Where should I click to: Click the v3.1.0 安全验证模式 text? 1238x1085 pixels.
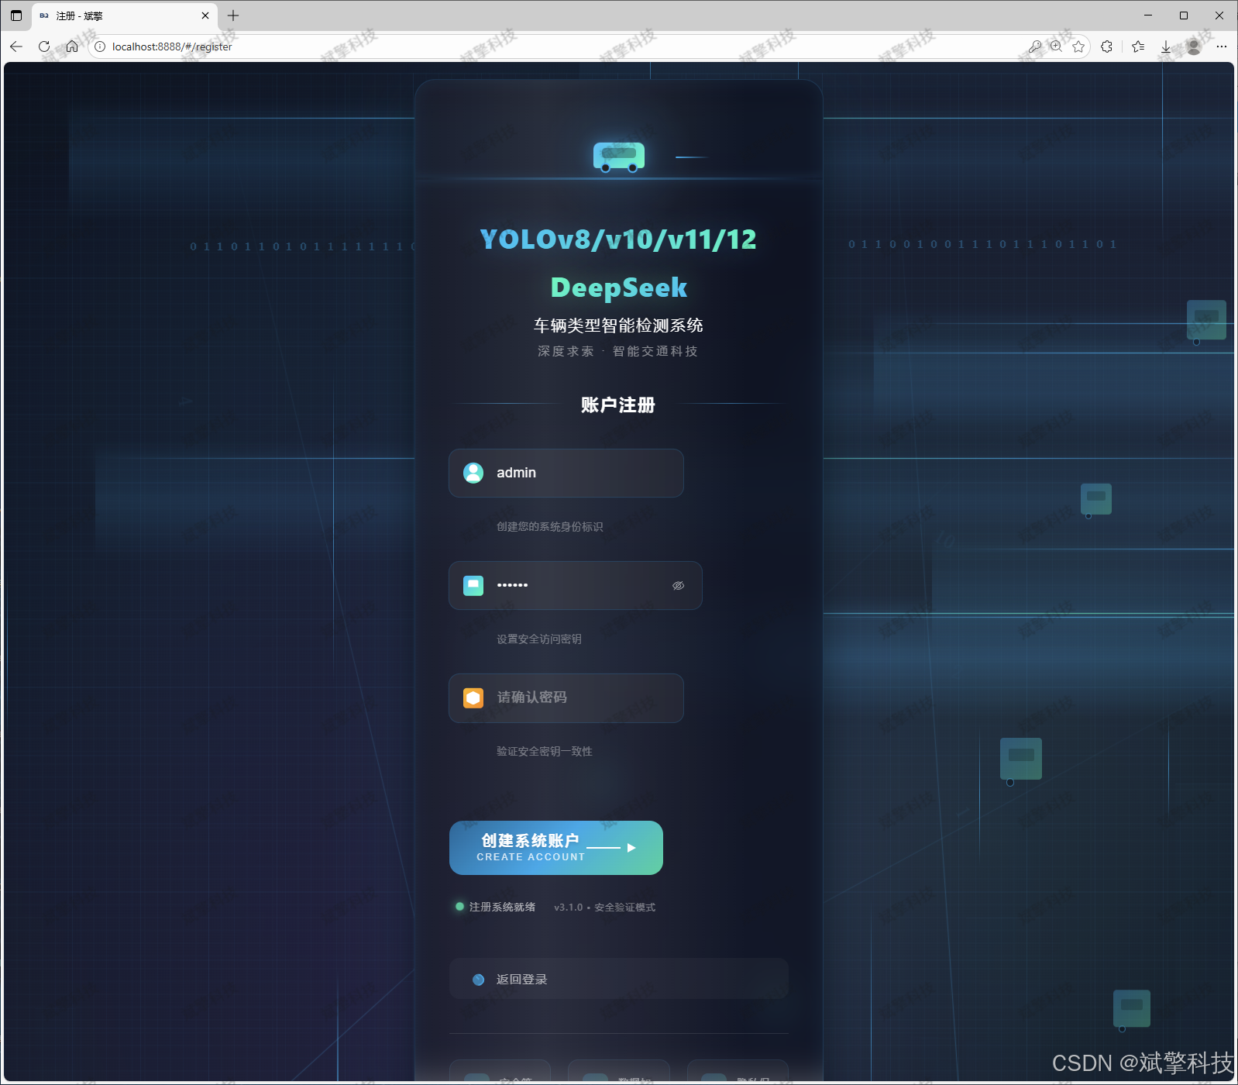point(605,907)
